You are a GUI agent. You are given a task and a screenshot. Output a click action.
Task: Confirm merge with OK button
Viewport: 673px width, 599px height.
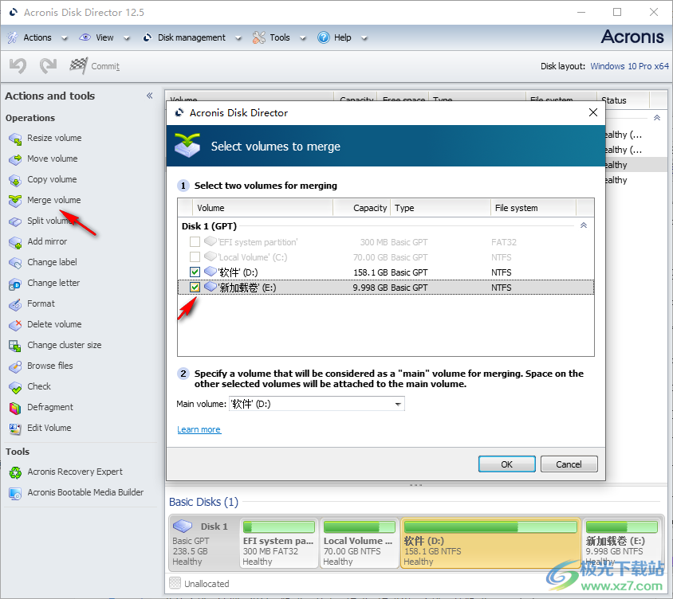(507, 464)
